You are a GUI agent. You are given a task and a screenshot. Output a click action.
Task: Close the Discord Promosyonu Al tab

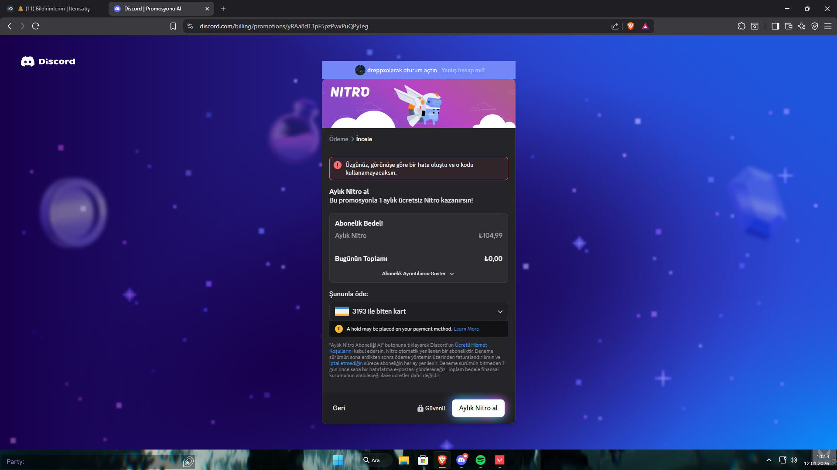pyautogui.click(x=207, y=9)
